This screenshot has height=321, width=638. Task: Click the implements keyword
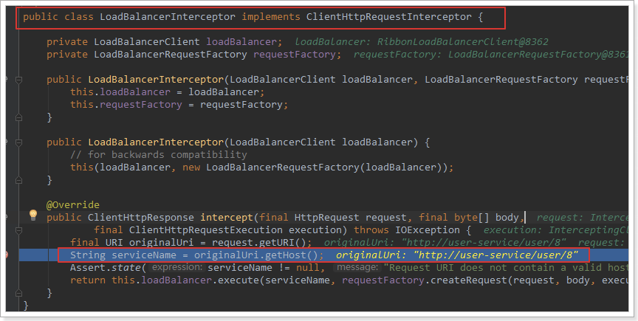click(x=270, y=17)
